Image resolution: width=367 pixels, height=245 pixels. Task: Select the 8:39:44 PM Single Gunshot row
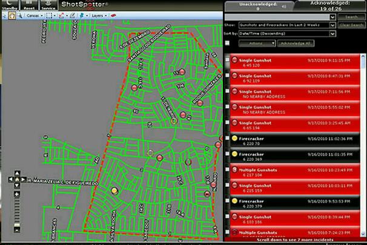pyautogui.click(x=295, y=219)
